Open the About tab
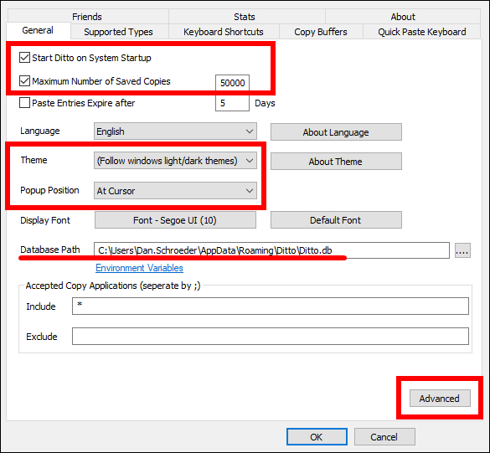 [x=403, y=16]
